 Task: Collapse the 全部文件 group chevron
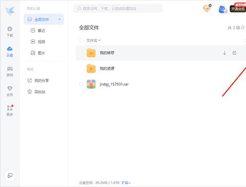point(59,19)
